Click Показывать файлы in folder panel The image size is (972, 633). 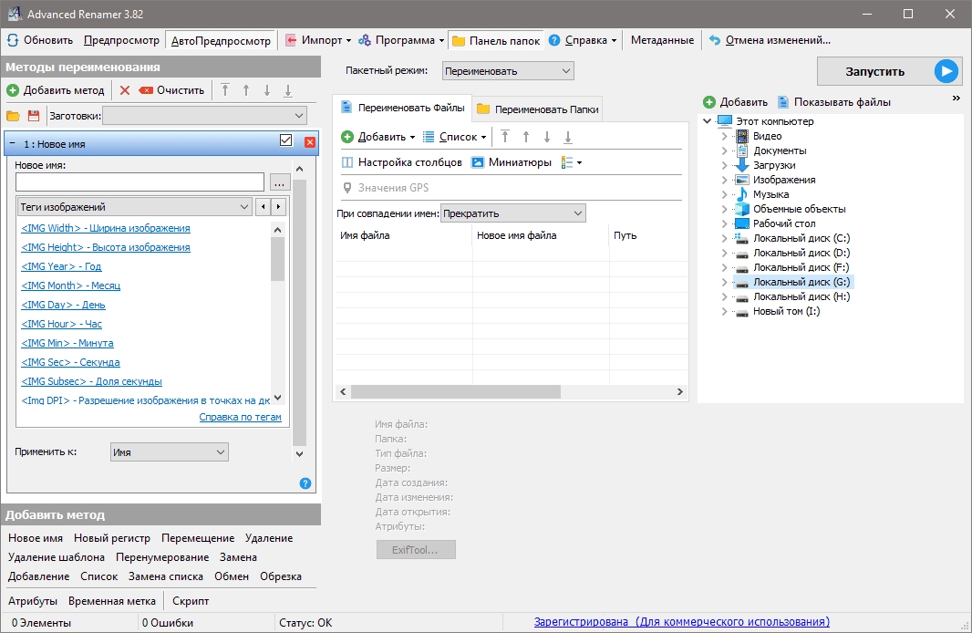(834, 102)
